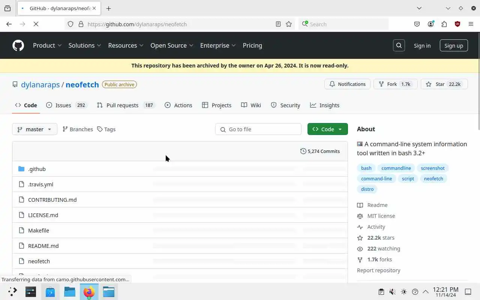Expand the Product menu
Viewport: 480px width, 300px height.
click(47, 45)
